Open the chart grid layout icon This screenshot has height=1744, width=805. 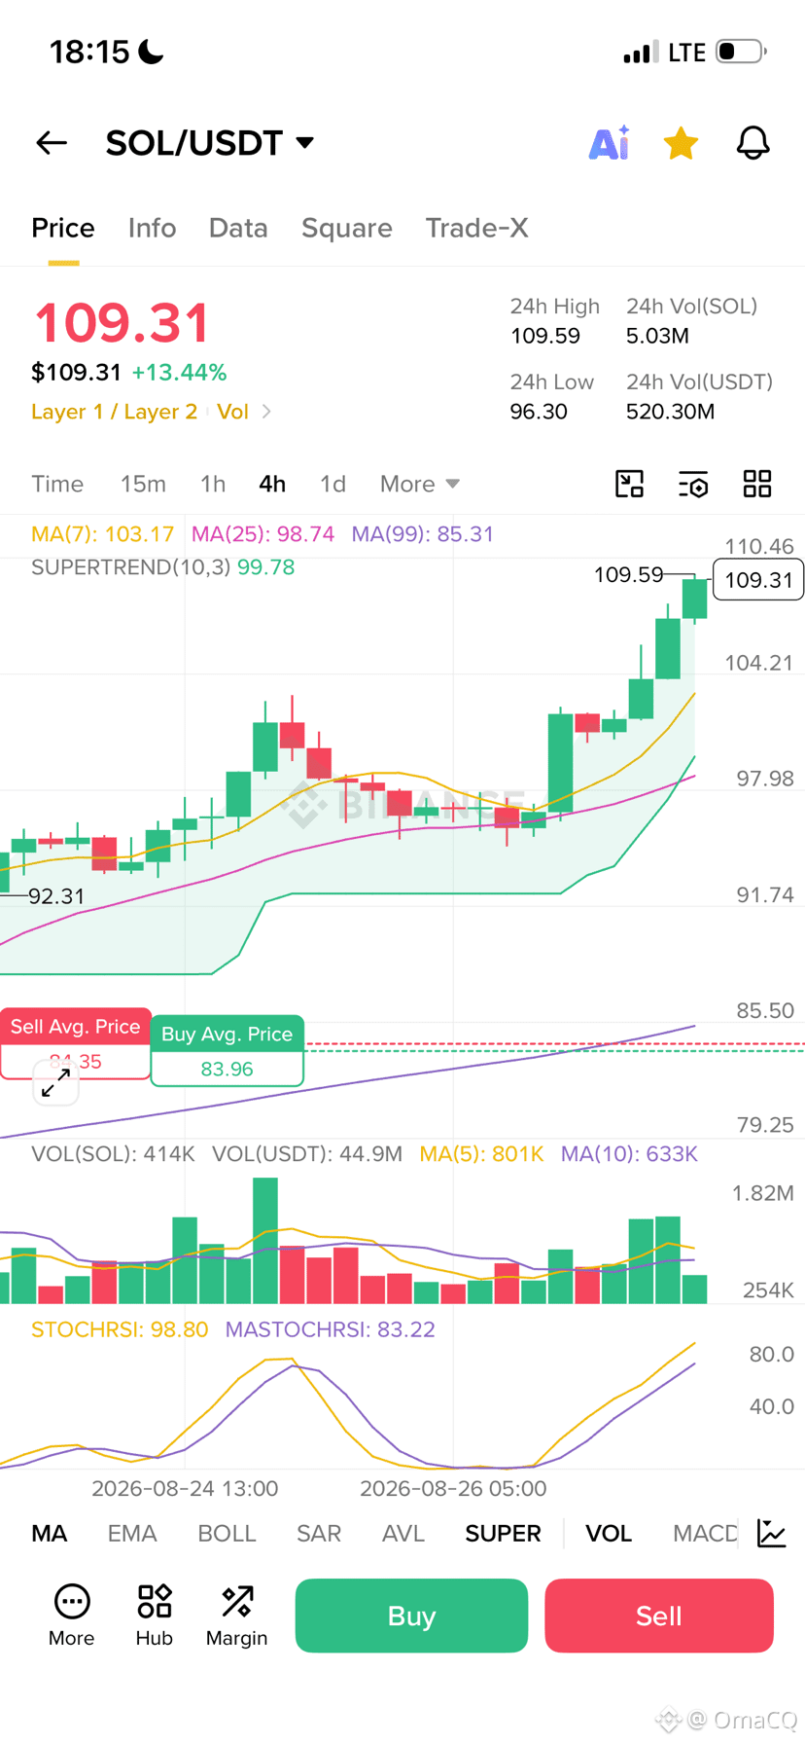coord(757,484)
